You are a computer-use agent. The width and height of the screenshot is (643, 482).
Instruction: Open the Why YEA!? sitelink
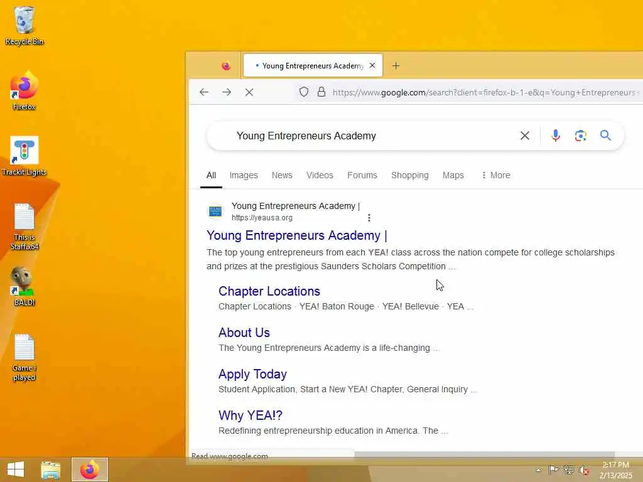click(x=250, y=415)
